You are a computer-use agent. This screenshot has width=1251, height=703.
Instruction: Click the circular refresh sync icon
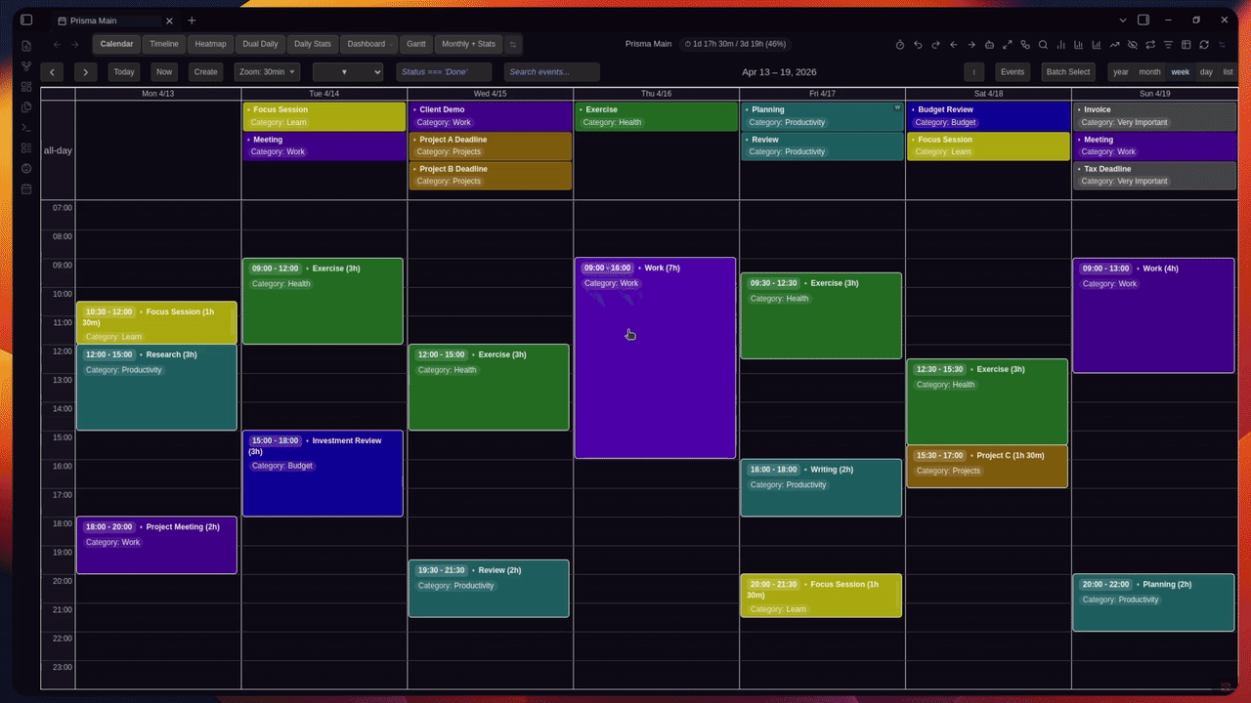click(1204, 45)
